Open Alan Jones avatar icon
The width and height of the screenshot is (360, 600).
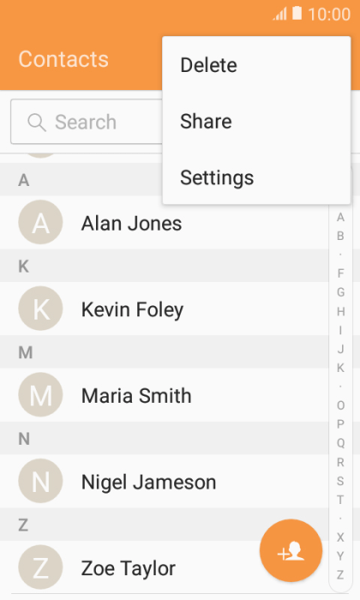pos(40,222)
